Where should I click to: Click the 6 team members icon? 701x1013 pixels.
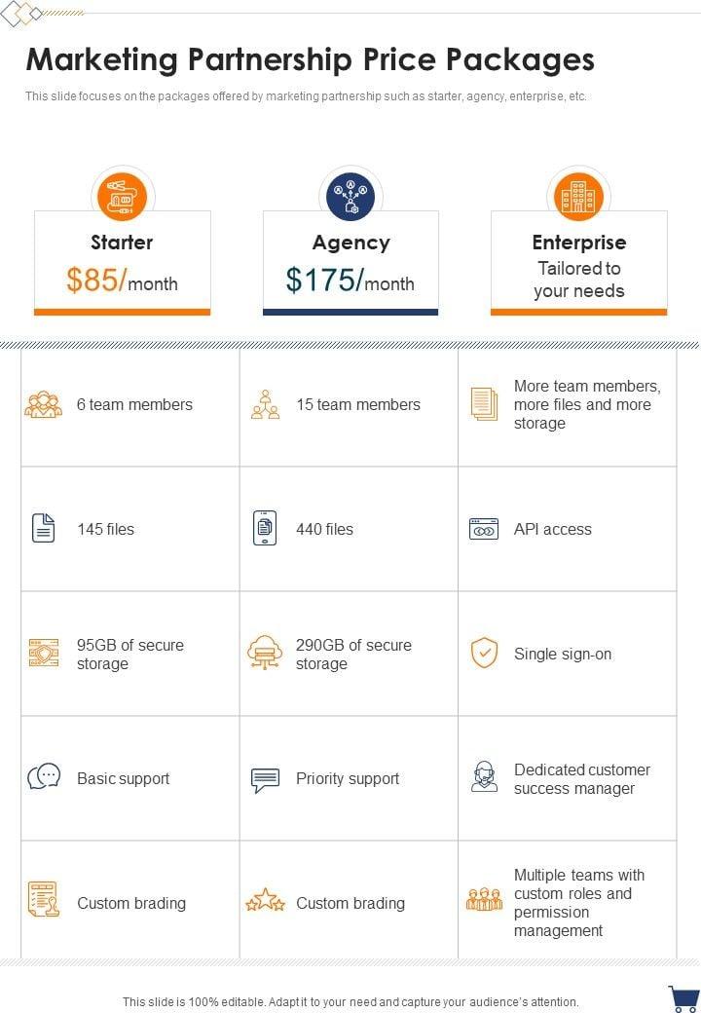43,404
